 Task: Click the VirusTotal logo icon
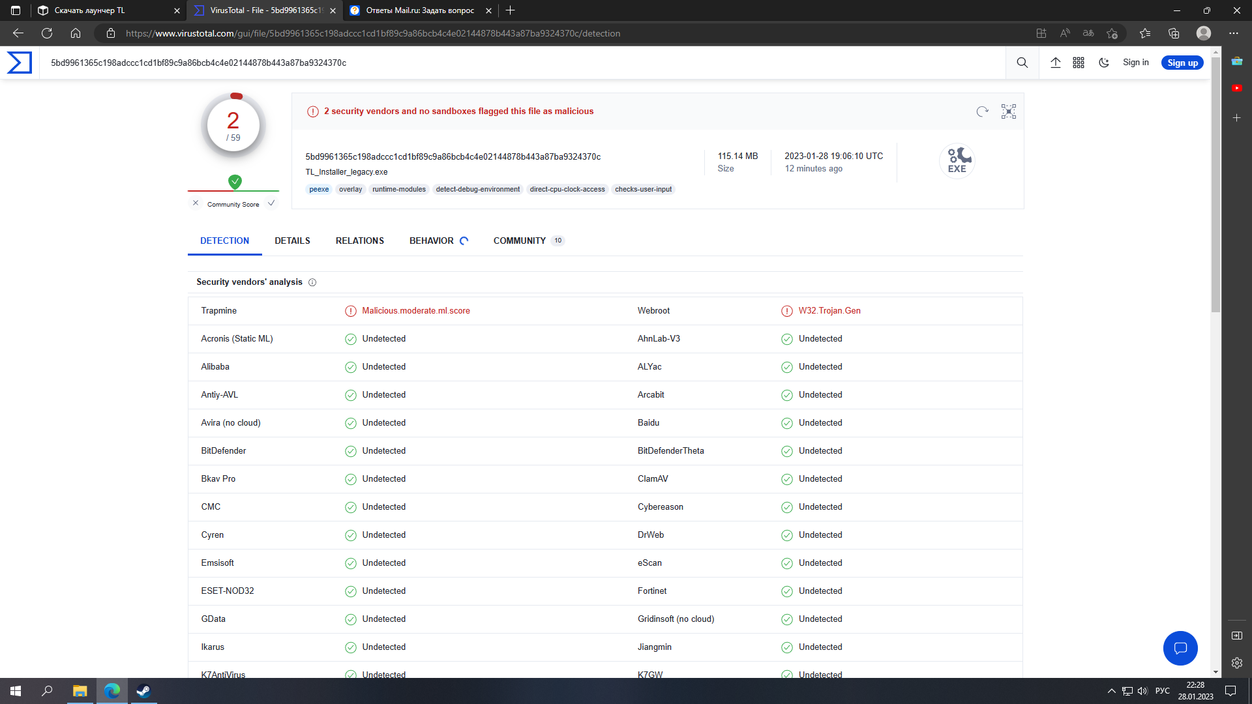(x=19, y=63)
